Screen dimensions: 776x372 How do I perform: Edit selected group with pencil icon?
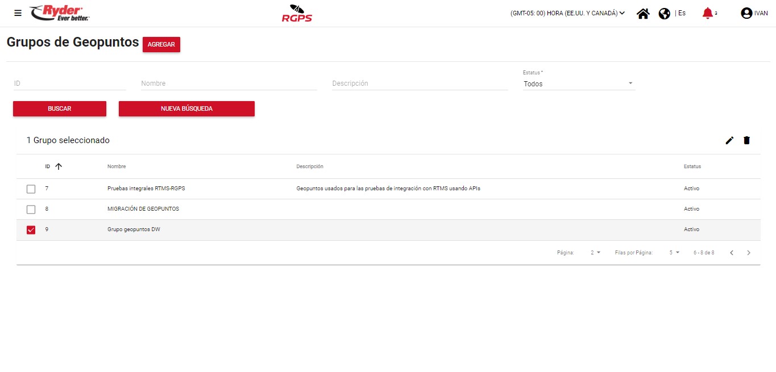click(729, 140)
